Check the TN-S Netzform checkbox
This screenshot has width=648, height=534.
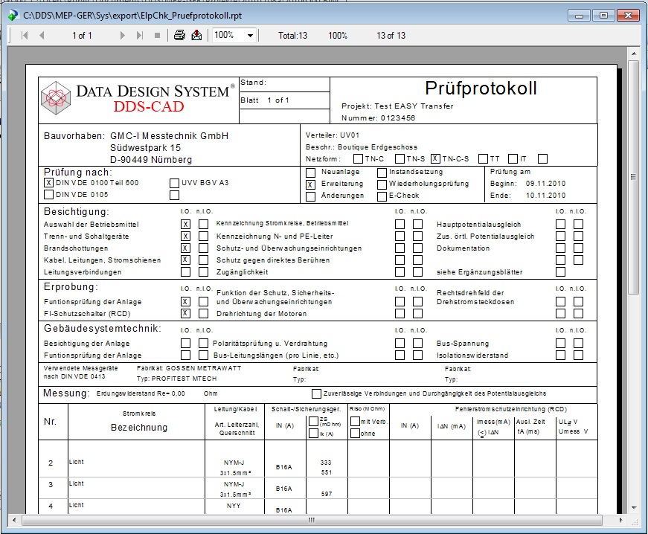coord(400,158)
